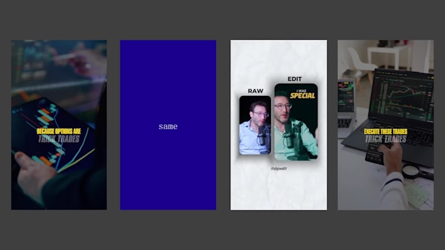
Task: Click the 'EXECUTE THESE TRADES' caption
Action: (x=385, y=132)
